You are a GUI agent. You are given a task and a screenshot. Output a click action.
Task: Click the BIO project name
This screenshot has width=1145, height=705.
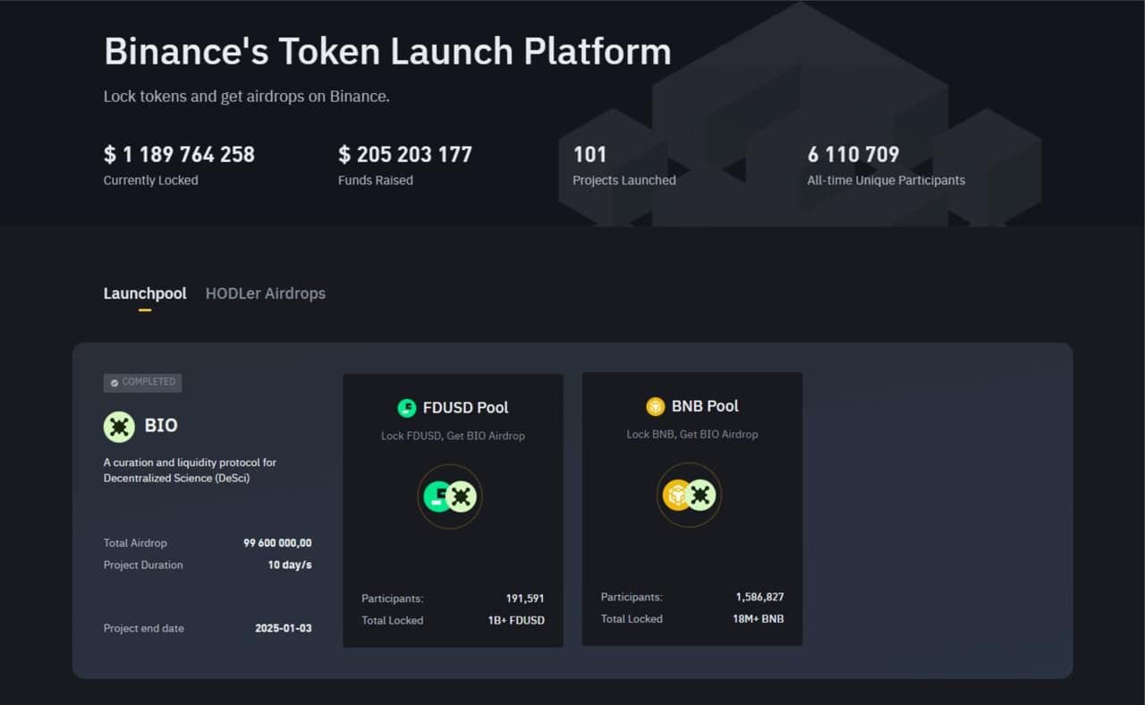161,426
